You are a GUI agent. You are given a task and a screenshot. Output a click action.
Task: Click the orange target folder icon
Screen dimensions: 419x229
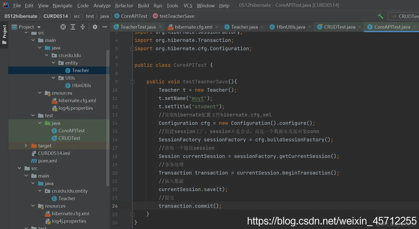tap(34, 146)
